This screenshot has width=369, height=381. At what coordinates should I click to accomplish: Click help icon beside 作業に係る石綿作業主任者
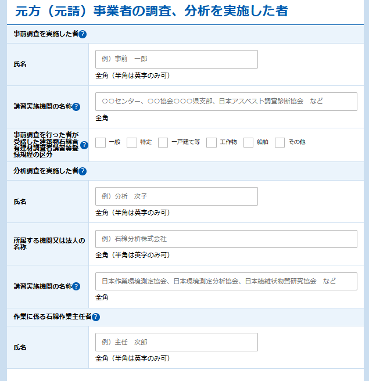point(96,317)
